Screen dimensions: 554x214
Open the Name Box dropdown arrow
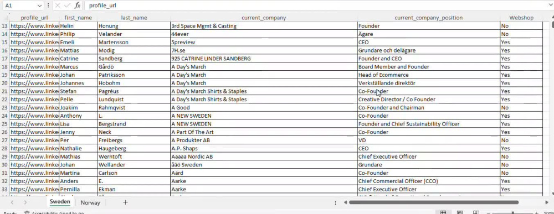39,6
